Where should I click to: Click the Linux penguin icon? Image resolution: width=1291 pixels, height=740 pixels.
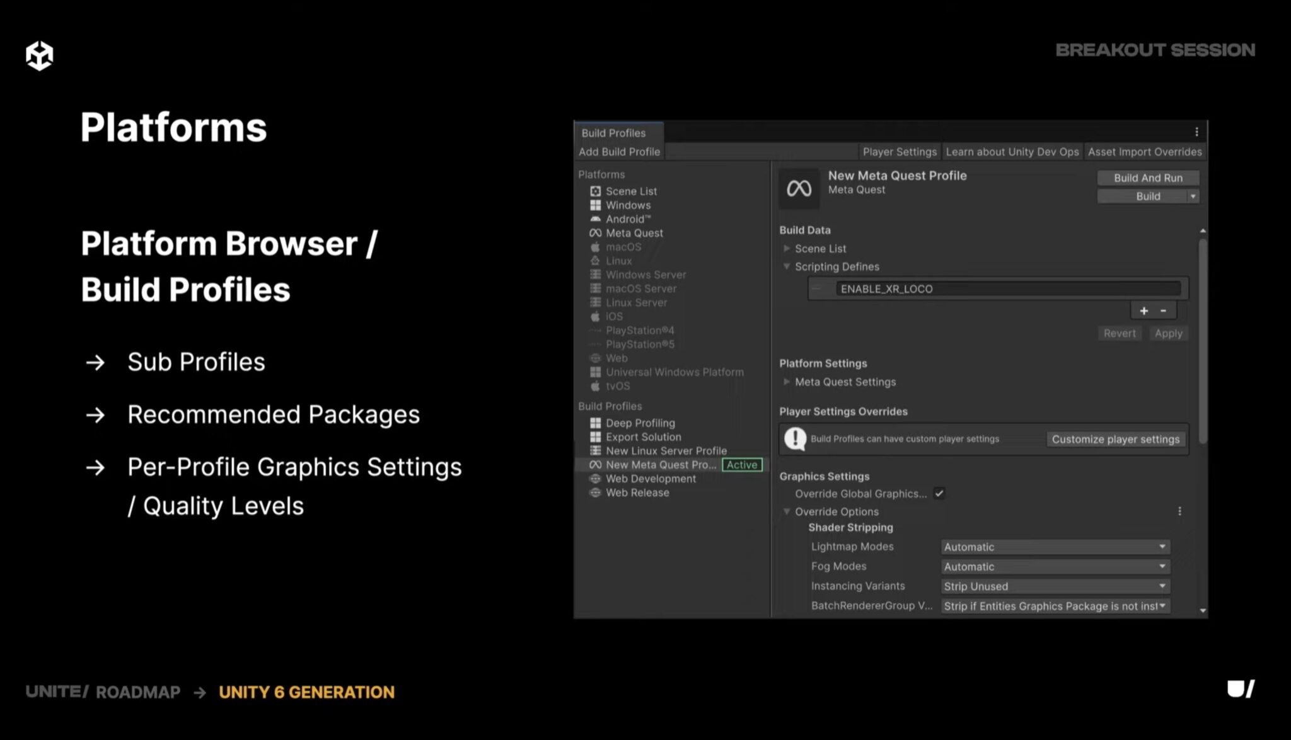(595, 260)
